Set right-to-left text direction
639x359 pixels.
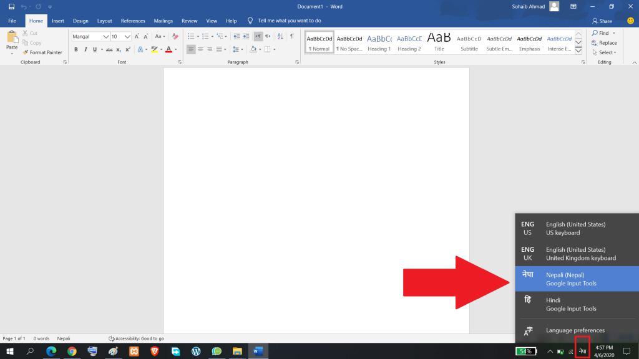coord(268,37)
